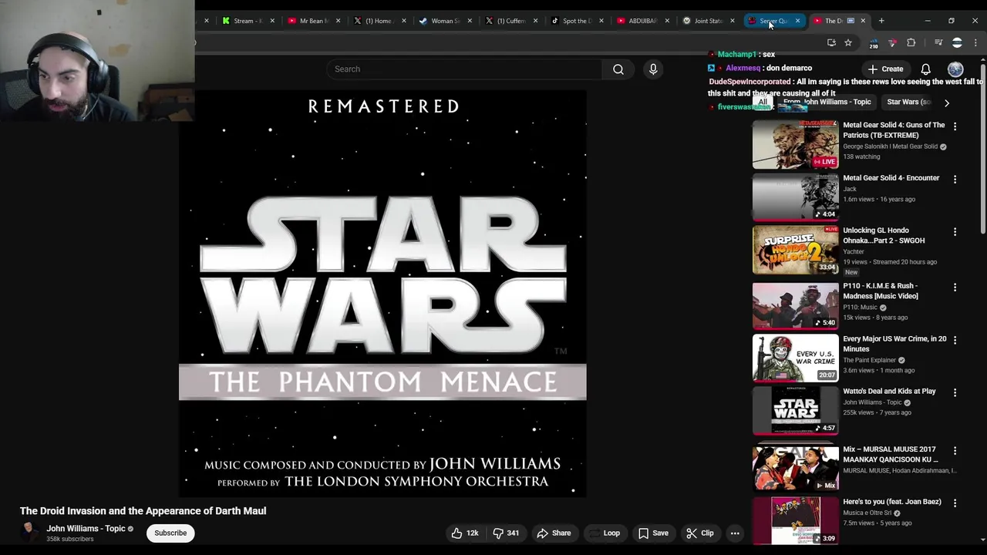
Task: Open options for Every Major US War Crime
Action: [955, 341]
